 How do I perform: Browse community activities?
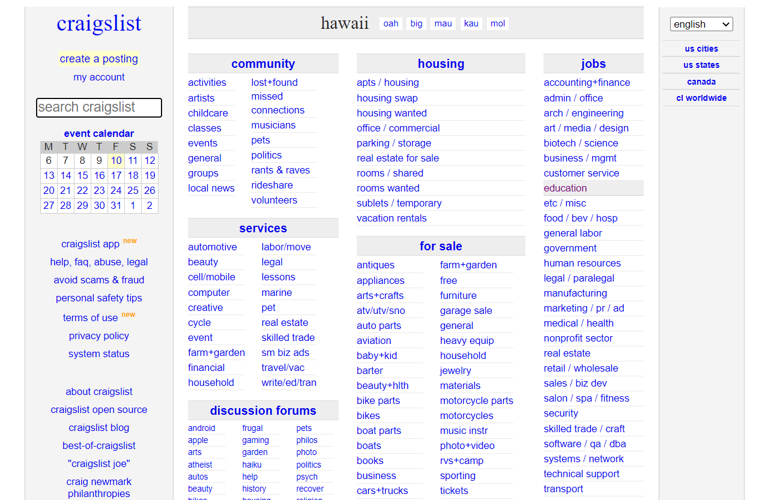(x=207, y=82)
